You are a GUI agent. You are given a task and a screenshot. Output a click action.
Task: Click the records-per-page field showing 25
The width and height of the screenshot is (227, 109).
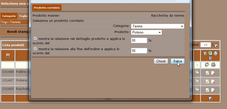click(205, 45)
